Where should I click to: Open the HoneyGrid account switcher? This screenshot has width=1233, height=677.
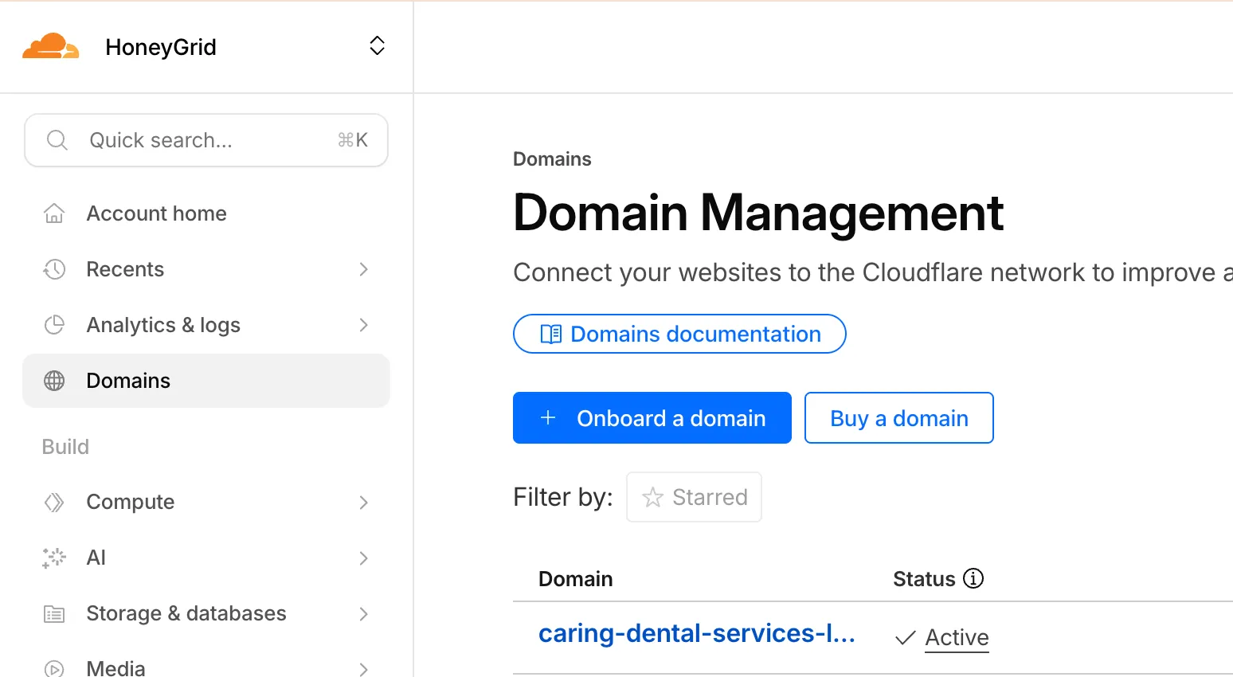pos(376,45)
